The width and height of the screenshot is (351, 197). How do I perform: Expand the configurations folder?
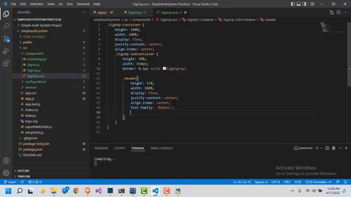tap(36, 82)
